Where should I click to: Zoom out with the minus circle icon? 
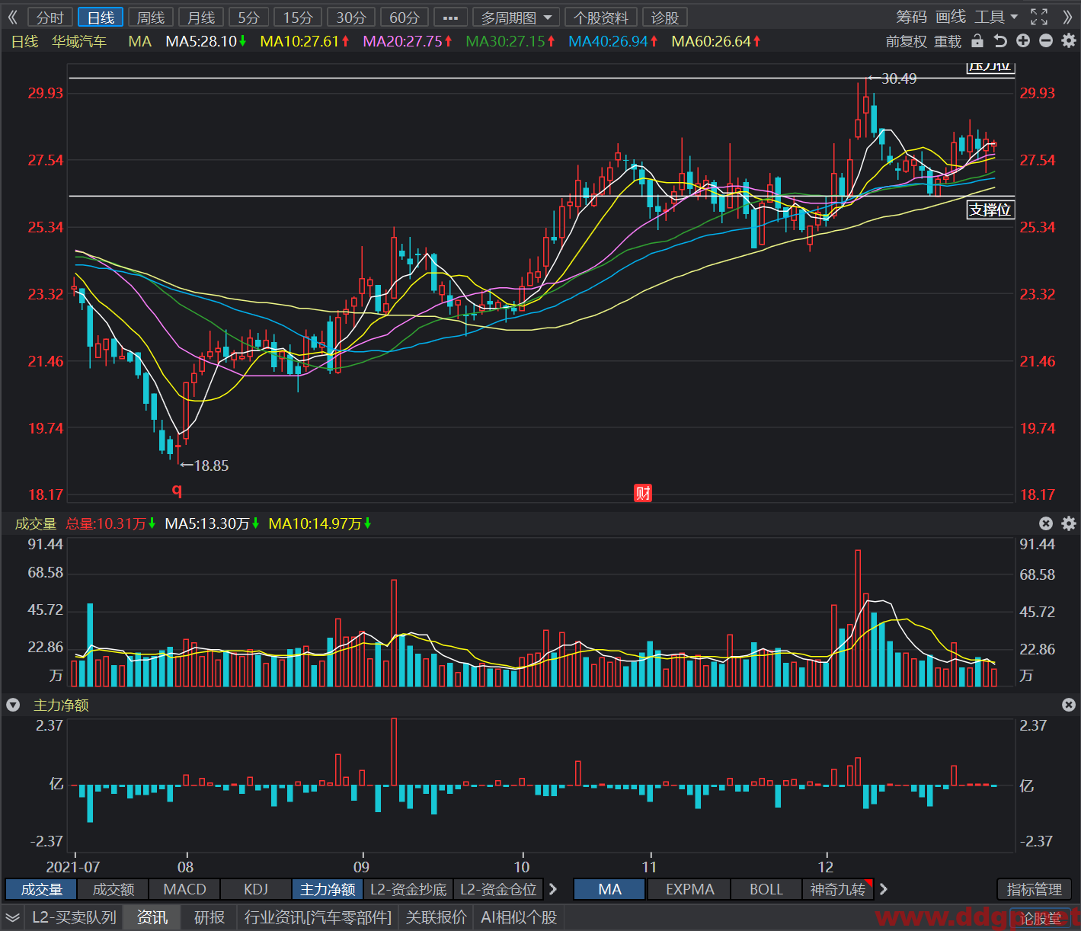click(x=1046, y=41)
